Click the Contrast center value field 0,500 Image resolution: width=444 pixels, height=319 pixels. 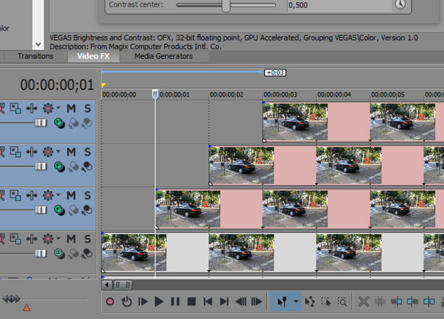point(339,5)
